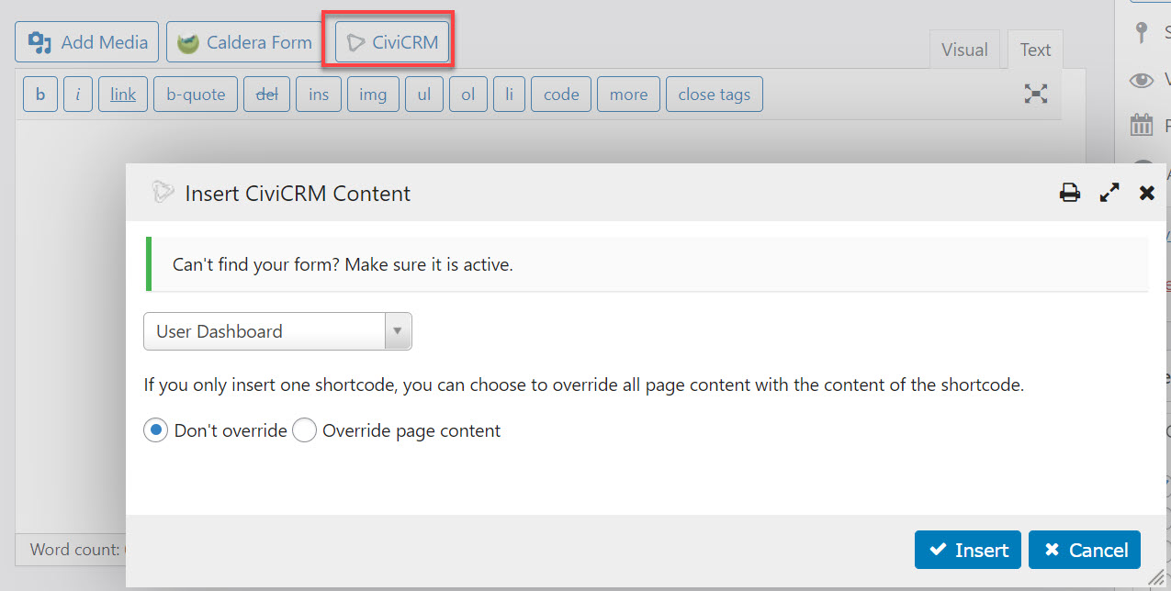Click the calendar publish icon in sidebar
The height and width of the screenshot is (591, 1171).
[1142, 125]
